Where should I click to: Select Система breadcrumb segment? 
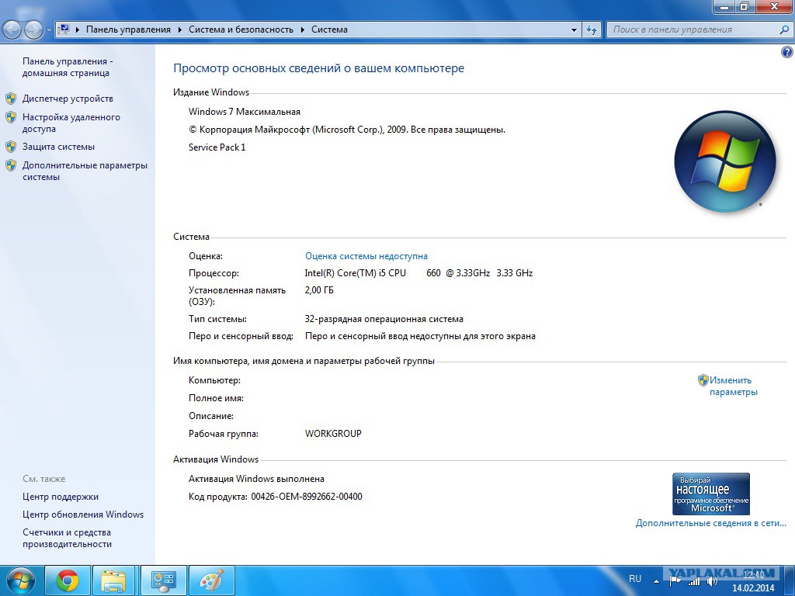pyautogui.click(x=329, y=29)
